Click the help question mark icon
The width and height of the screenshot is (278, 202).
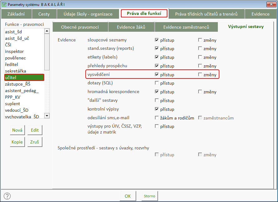[x=7, y=196]
